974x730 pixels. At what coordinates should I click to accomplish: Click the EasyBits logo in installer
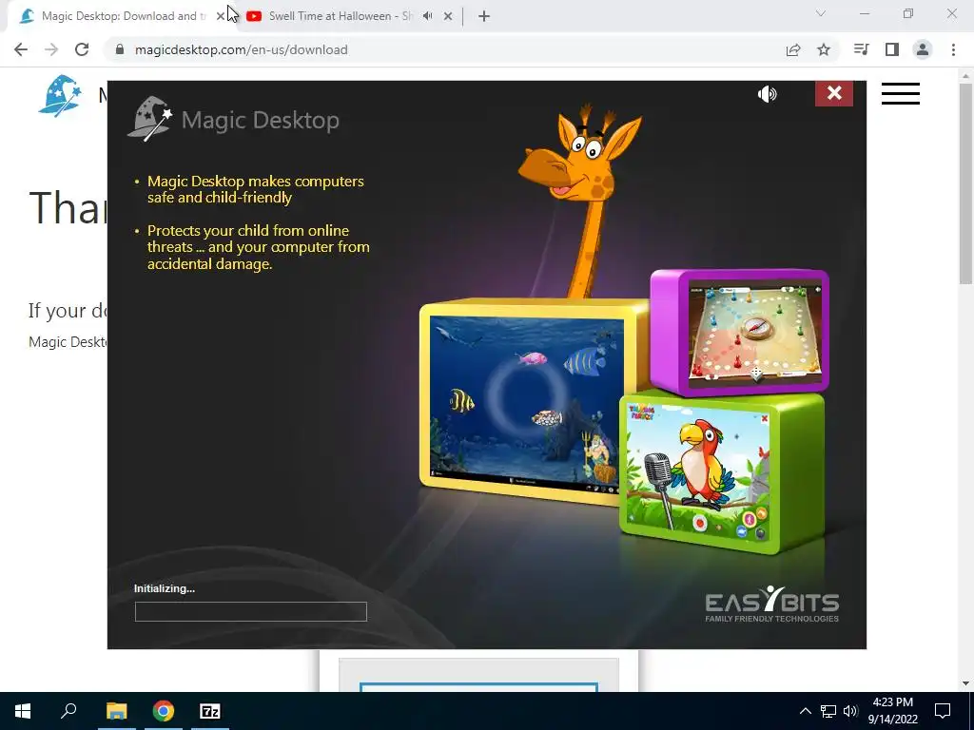tap(772, 604)
